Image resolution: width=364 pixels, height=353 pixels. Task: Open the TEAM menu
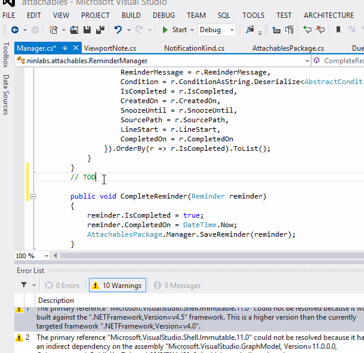click(196, 16)
